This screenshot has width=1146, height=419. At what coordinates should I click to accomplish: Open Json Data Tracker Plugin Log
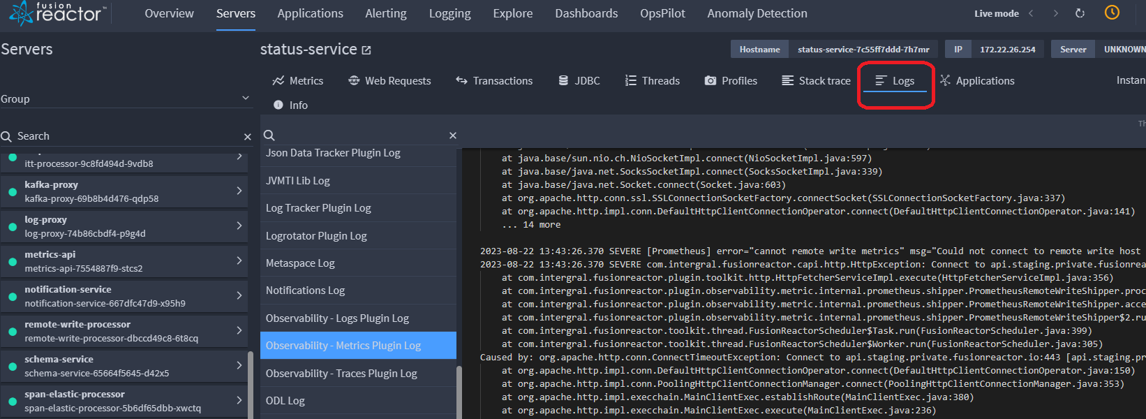click(358, 154)
